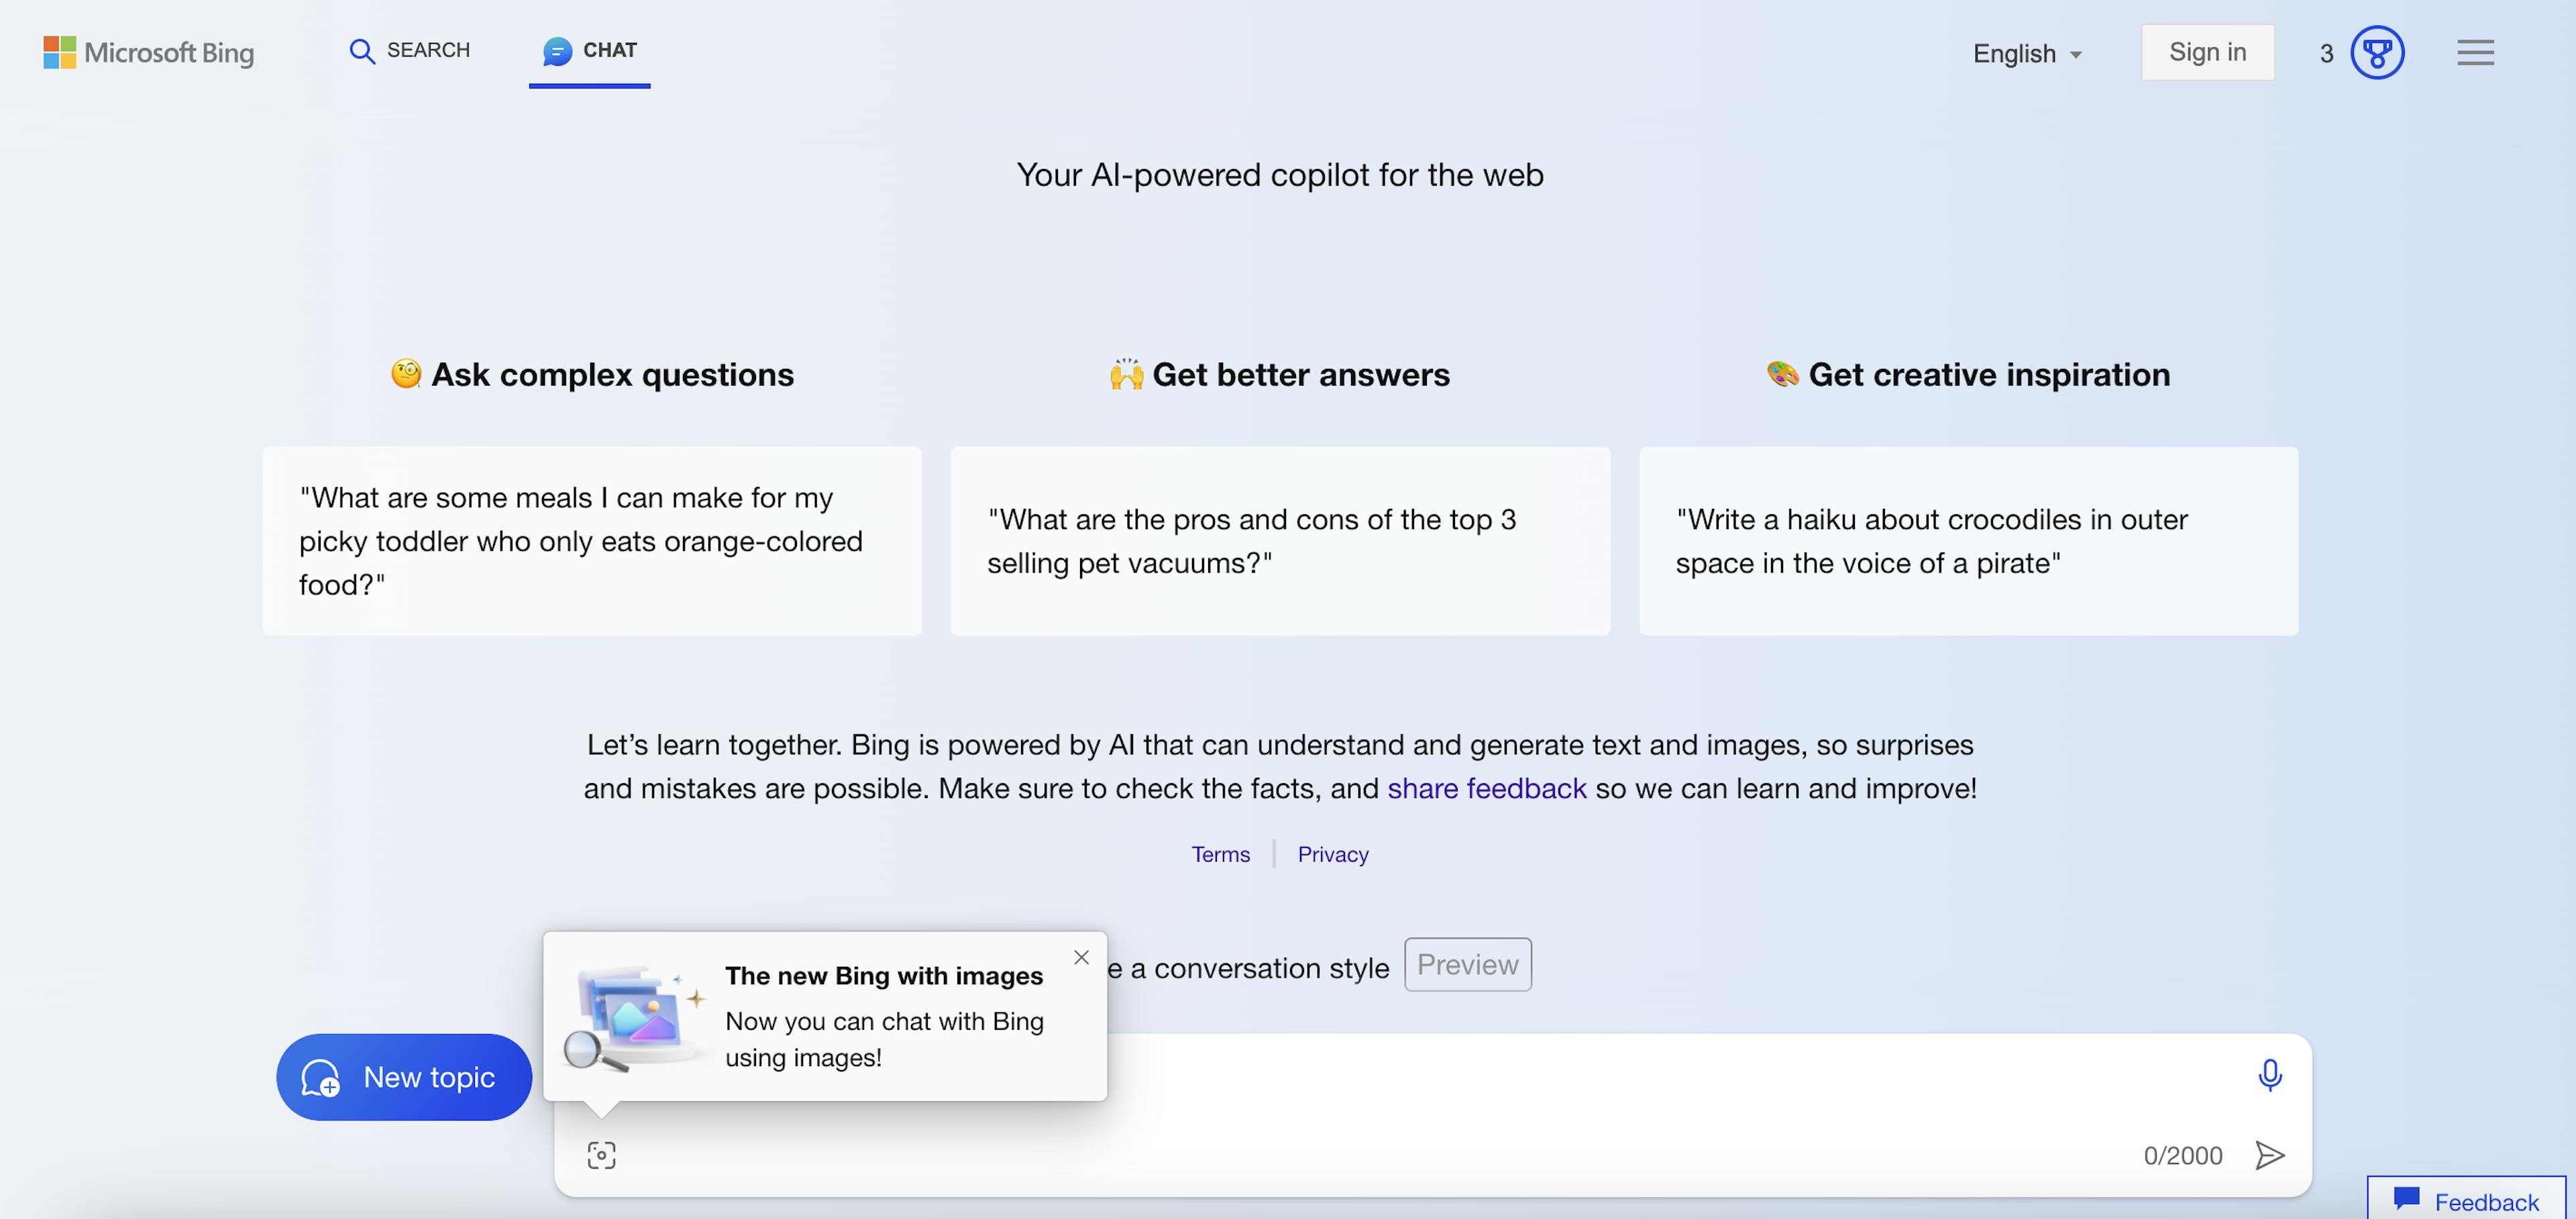Click the image upload icon in chat bar

click(601, 1155)
